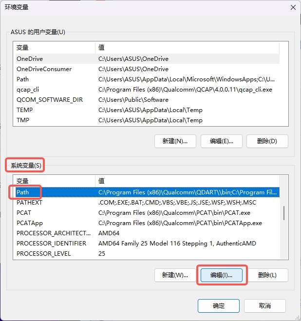This screenshot has width=301, height=321.
Task: Select the user Path variable row
Action: [148, 79]
